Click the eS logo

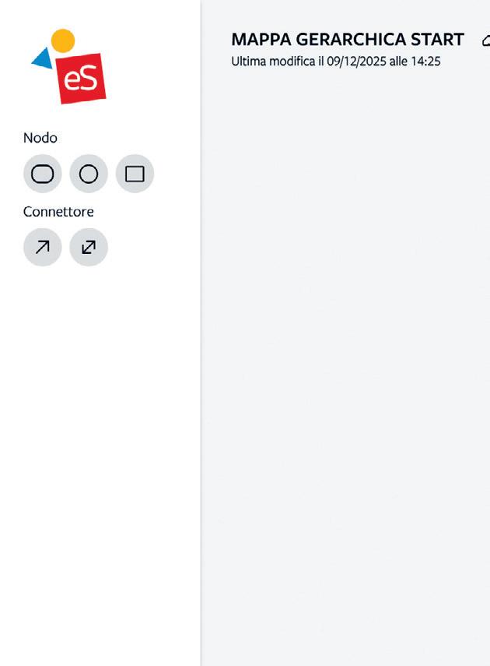tap(68, 66)
